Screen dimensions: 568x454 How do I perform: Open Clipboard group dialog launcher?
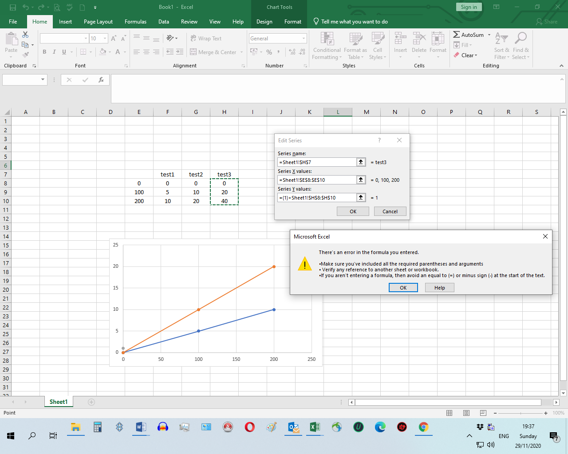click(34, 66)
